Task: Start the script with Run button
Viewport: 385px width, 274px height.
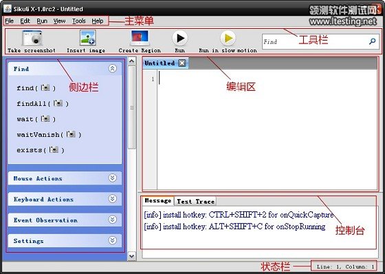Action: (x=180, y=38)
